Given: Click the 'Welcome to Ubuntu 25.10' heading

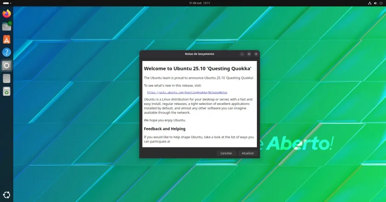Looking at the screenshot, I should tap(198, 69).
